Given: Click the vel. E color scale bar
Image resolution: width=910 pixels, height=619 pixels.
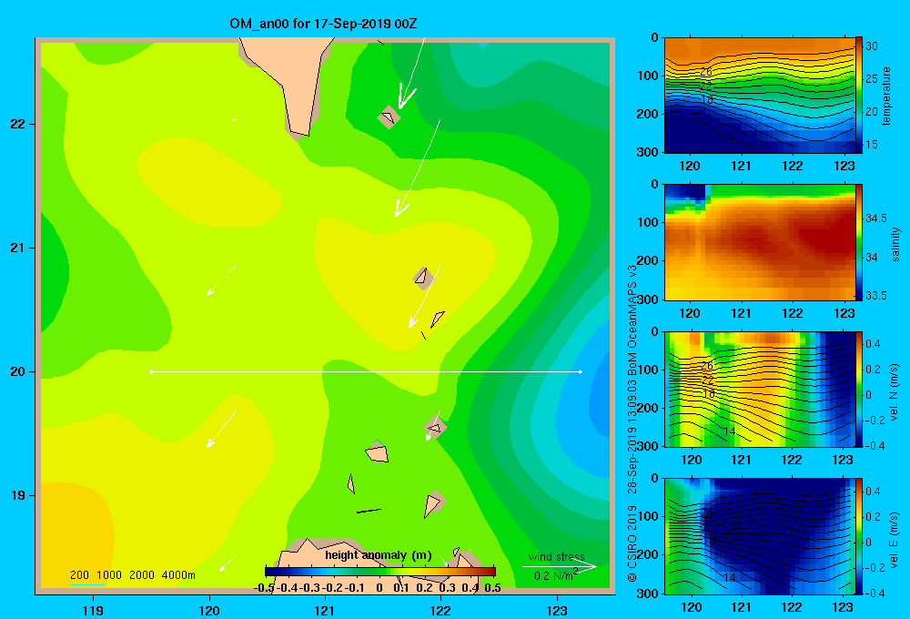Looking at the screenshot, I should click(859, 536).
